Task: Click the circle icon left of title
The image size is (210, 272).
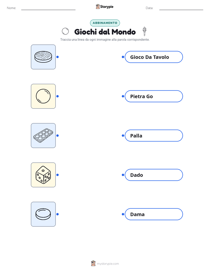Action: pos(65,31)
